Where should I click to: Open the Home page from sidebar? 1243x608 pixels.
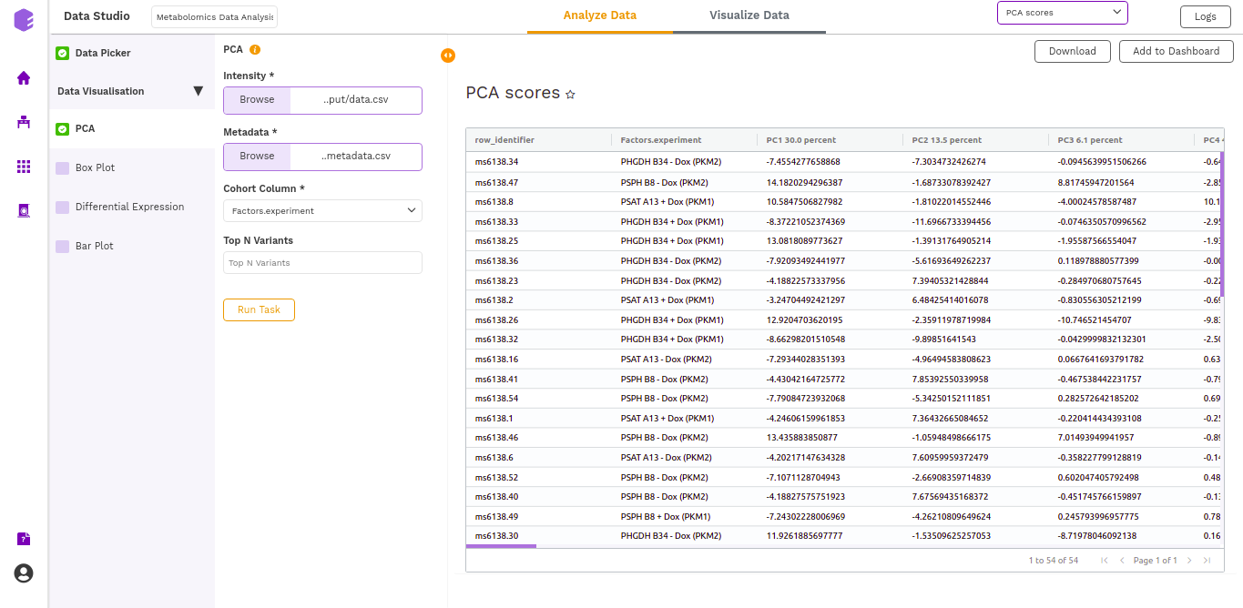coord(23,78)
